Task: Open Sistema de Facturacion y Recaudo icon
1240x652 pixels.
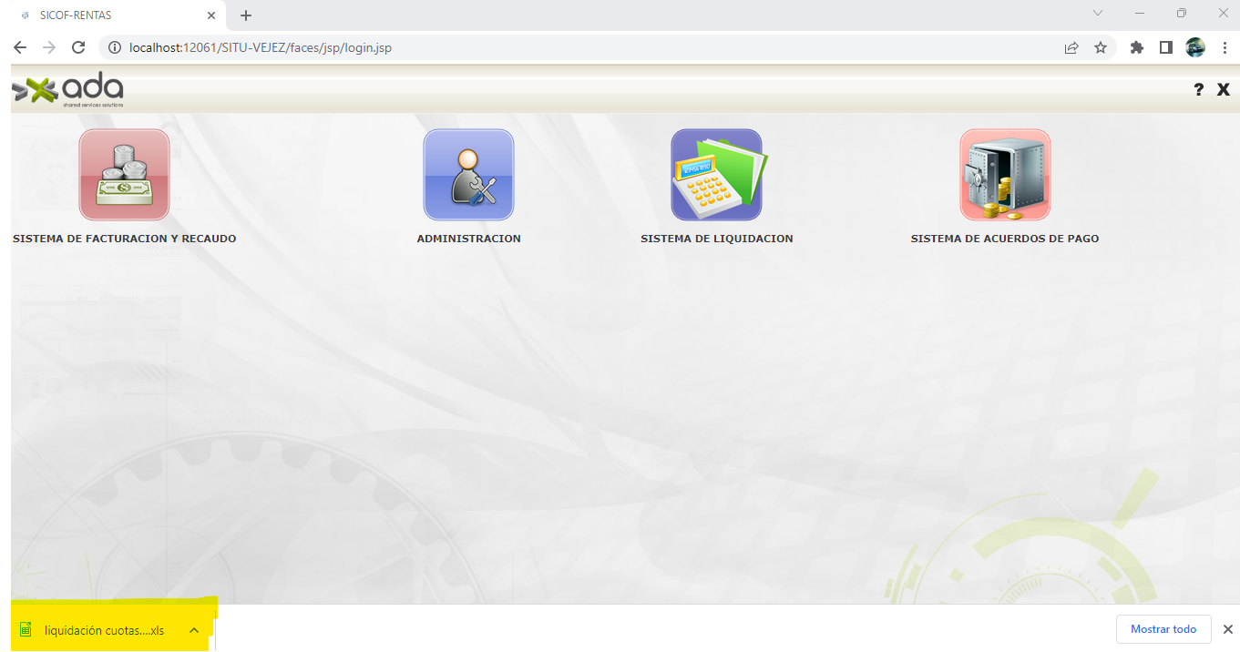Action: coord(124,175)
